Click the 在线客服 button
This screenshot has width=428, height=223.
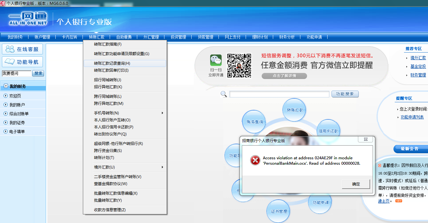pyautogui.click(x=22, y=49)
